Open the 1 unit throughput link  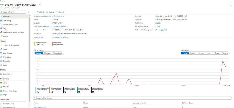point(159,26)
